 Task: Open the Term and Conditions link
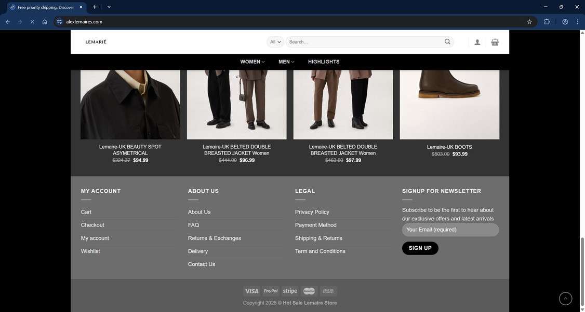coord(320,251)
